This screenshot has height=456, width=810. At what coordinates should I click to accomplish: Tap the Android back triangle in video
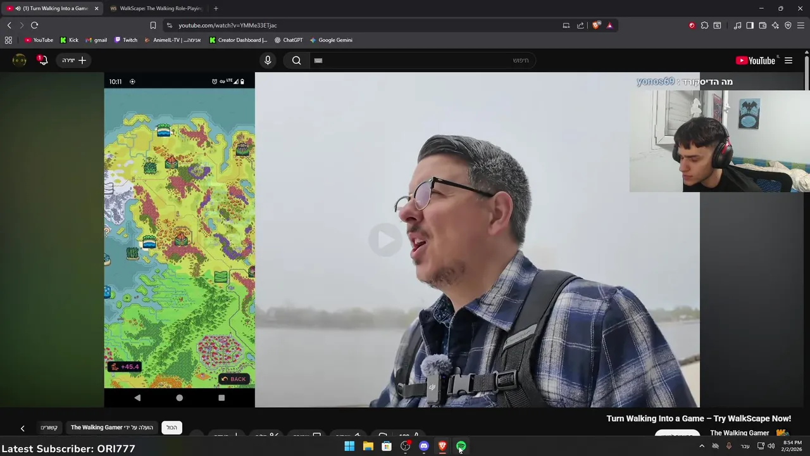click(x=137, y=398)
